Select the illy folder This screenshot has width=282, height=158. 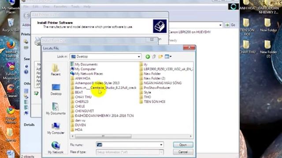point(144,65)
